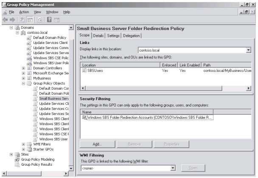Click the Update Services Client link icon
Screen dimensions: 258x178
point(29,43)
